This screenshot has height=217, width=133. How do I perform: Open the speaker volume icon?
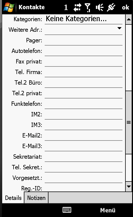99,8
